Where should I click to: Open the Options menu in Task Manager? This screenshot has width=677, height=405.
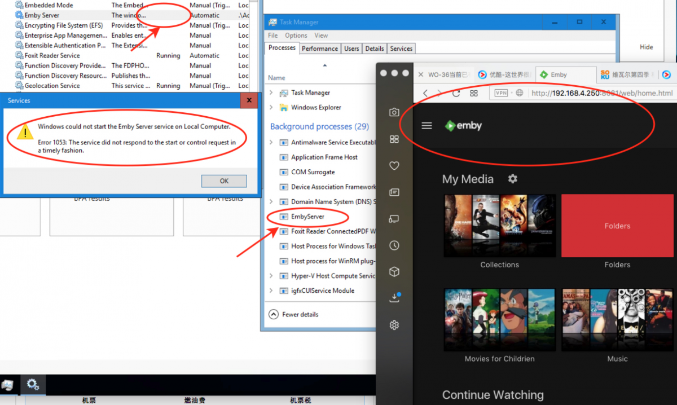click(296, 36)
